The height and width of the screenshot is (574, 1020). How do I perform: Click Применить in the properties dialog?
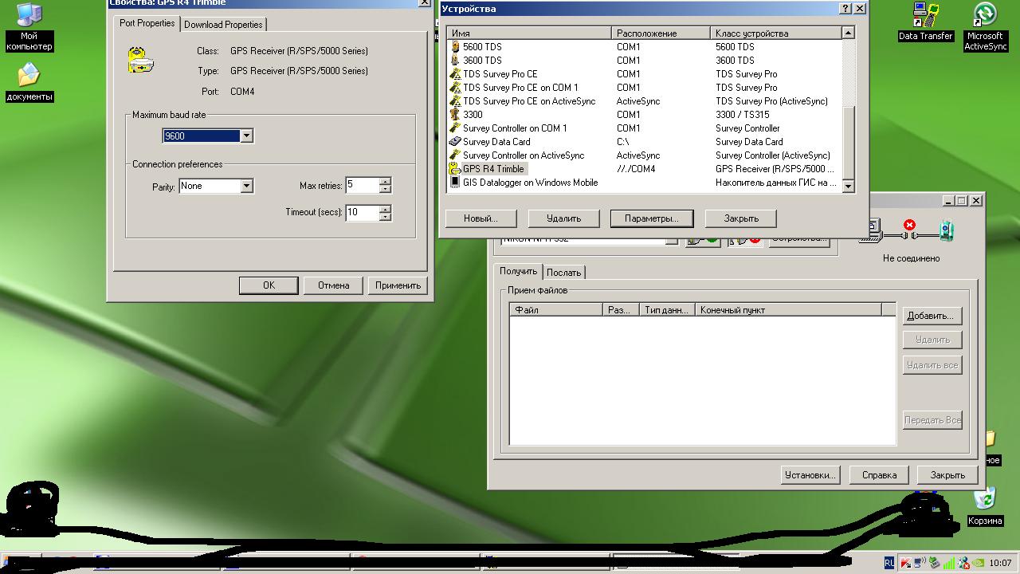(x=398, y=285)
